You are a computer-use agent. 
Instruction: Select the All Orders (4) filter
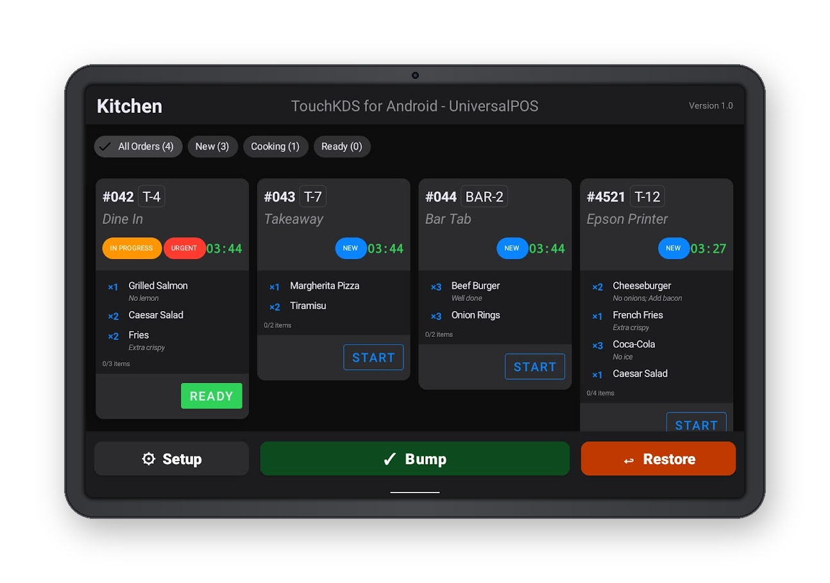coord(138,147)
